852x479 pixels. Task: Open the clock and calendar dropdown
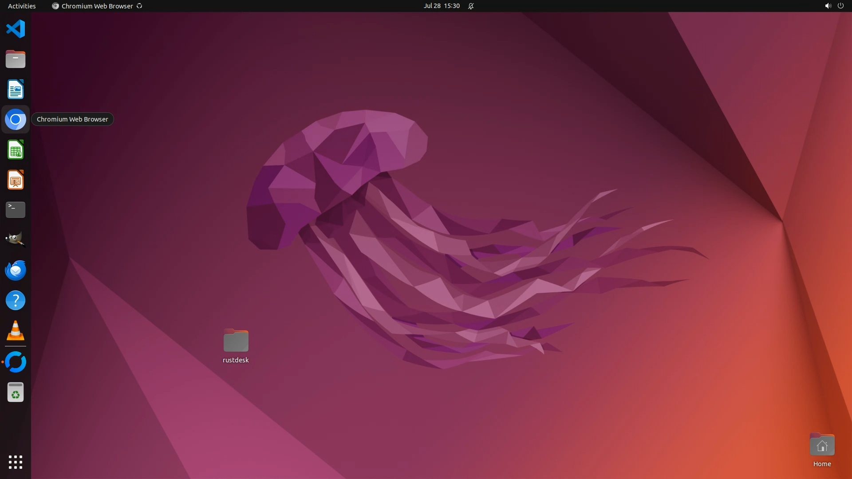pyautogui.click(x=441, y=6)
